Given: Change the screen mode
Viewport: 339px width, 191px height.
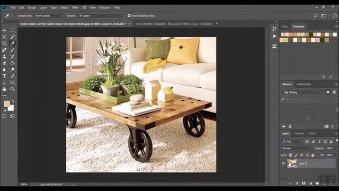Looking at the screenshot, I should (x=12, y=116).
